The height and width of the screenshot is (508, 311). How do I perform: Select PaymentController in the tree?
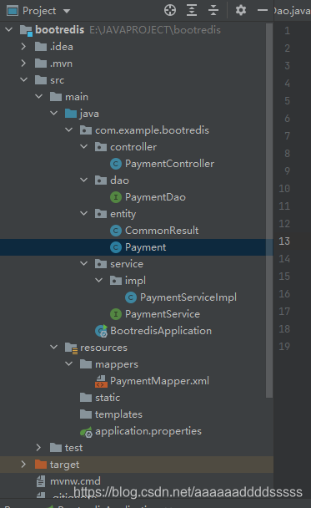tap(169, 164)
